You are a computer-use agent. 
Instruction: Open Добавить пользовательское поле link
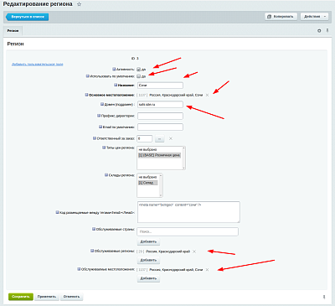click(x=38, y=65)
